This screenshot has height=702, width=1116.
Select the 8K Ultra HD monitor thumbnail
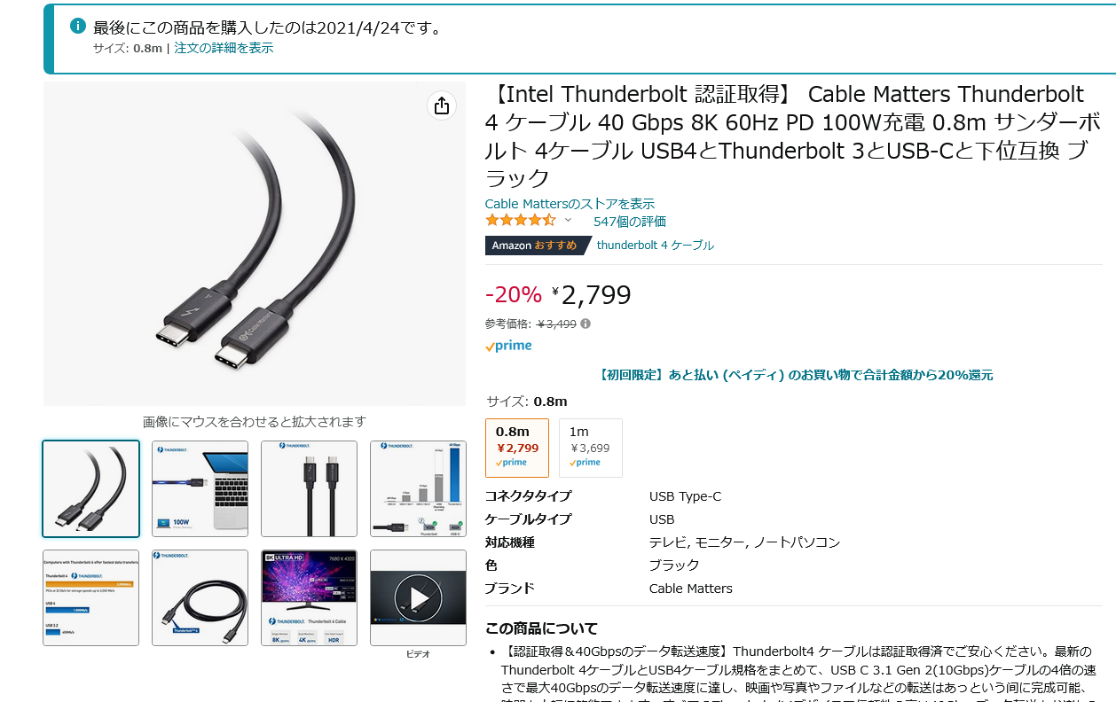click(x=309, y=598)
